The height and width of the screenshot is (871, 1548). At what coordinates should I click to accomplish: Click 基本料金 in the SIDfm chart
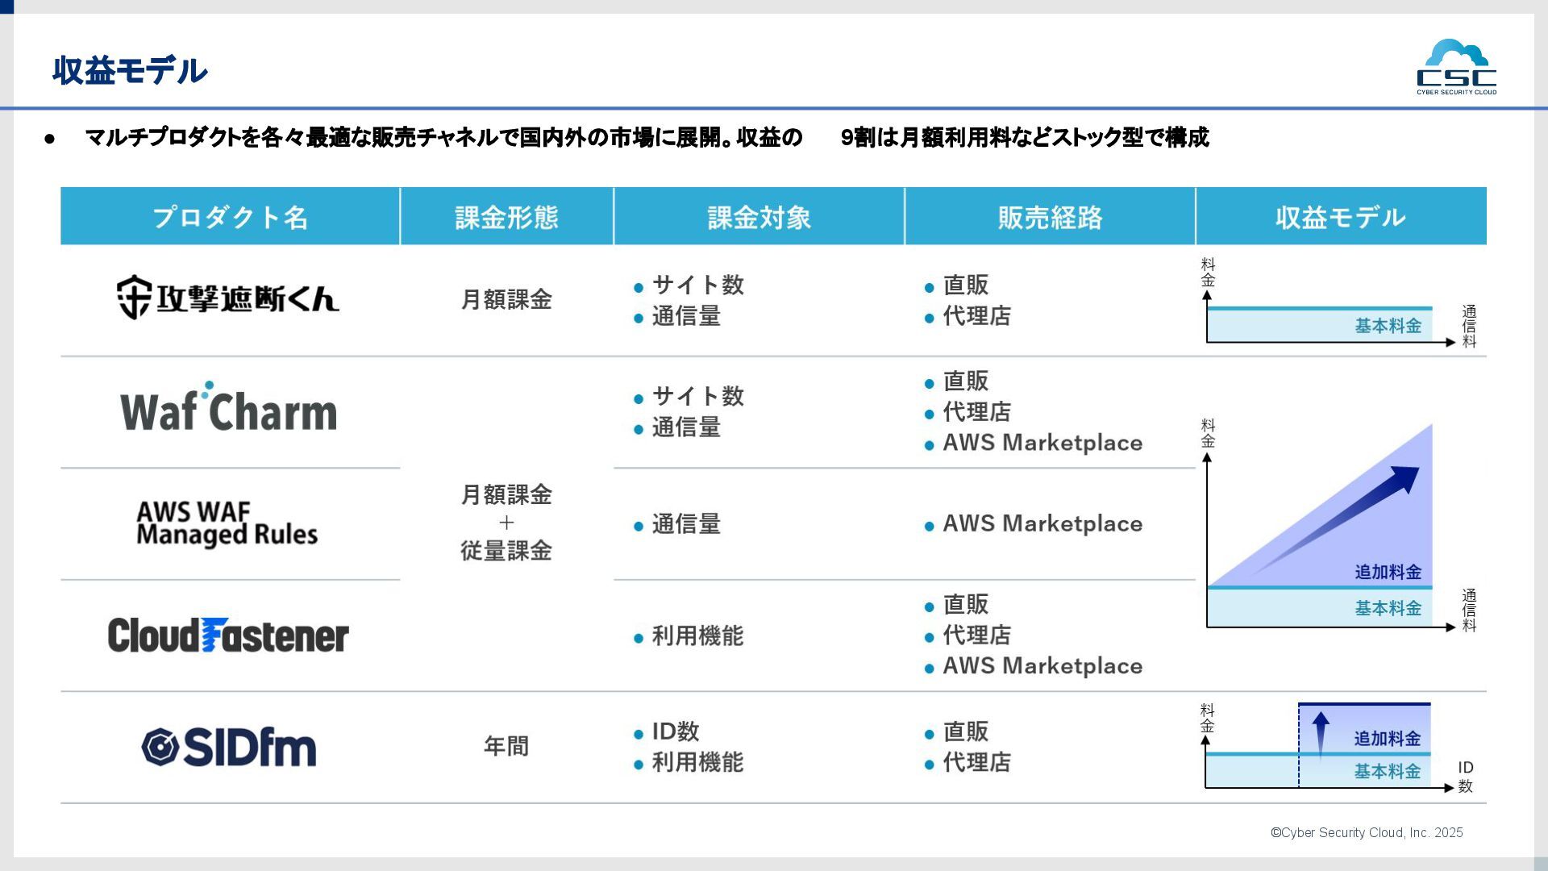1387,772
